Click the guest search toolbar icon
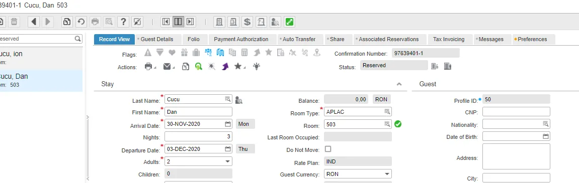The width and height of the screenshot is (579, 183). click(275, 22)
